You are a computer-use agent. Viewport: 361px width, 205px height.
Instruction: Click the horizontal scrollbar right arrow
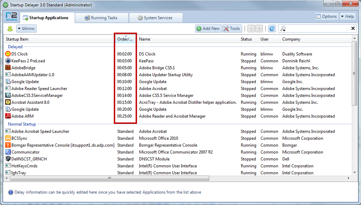(349, 178)
